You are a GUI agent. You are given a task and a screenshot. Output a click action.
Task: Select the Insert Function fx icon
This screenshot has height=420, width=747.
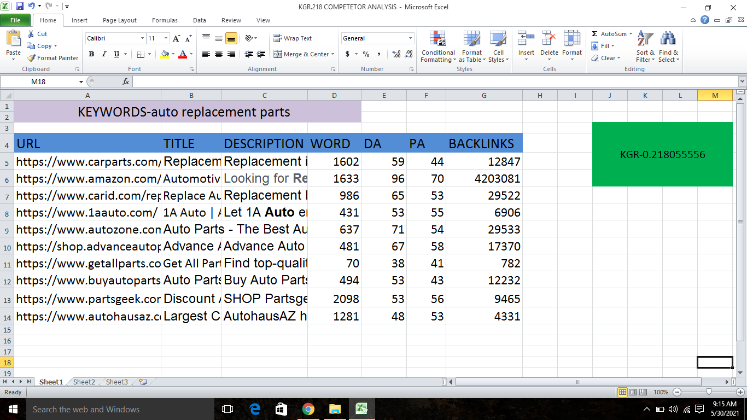(126, 81)
